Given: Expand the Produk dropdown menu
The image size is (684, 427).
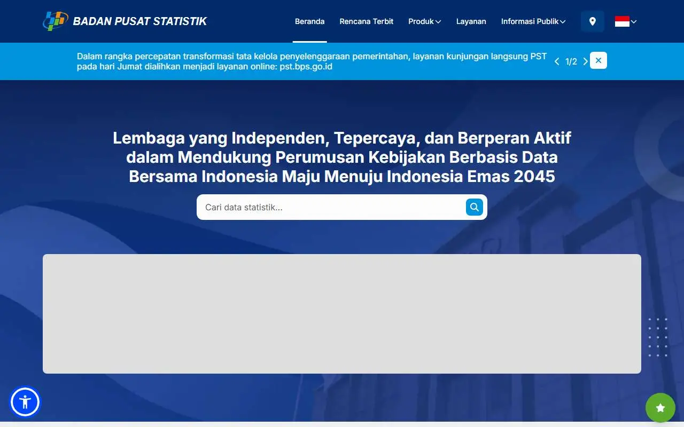Looking at the screenshot, I should click(x=424, y=21).
